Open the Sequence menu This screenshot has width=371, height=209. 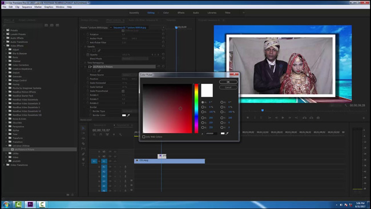click(27, 7)
